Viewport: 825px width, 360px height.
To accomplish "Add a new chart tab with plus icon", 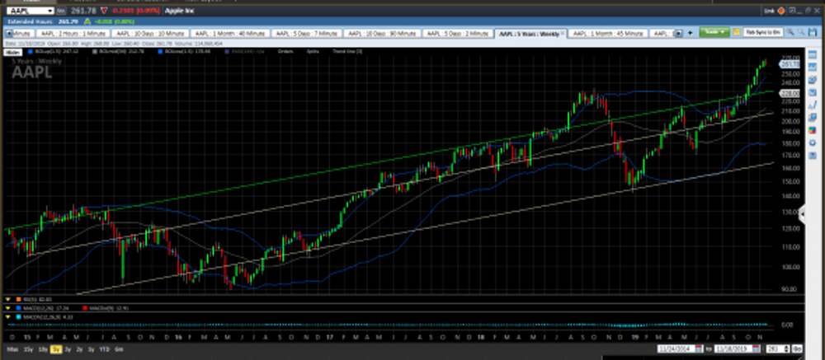I will click(x=691, y=33).
